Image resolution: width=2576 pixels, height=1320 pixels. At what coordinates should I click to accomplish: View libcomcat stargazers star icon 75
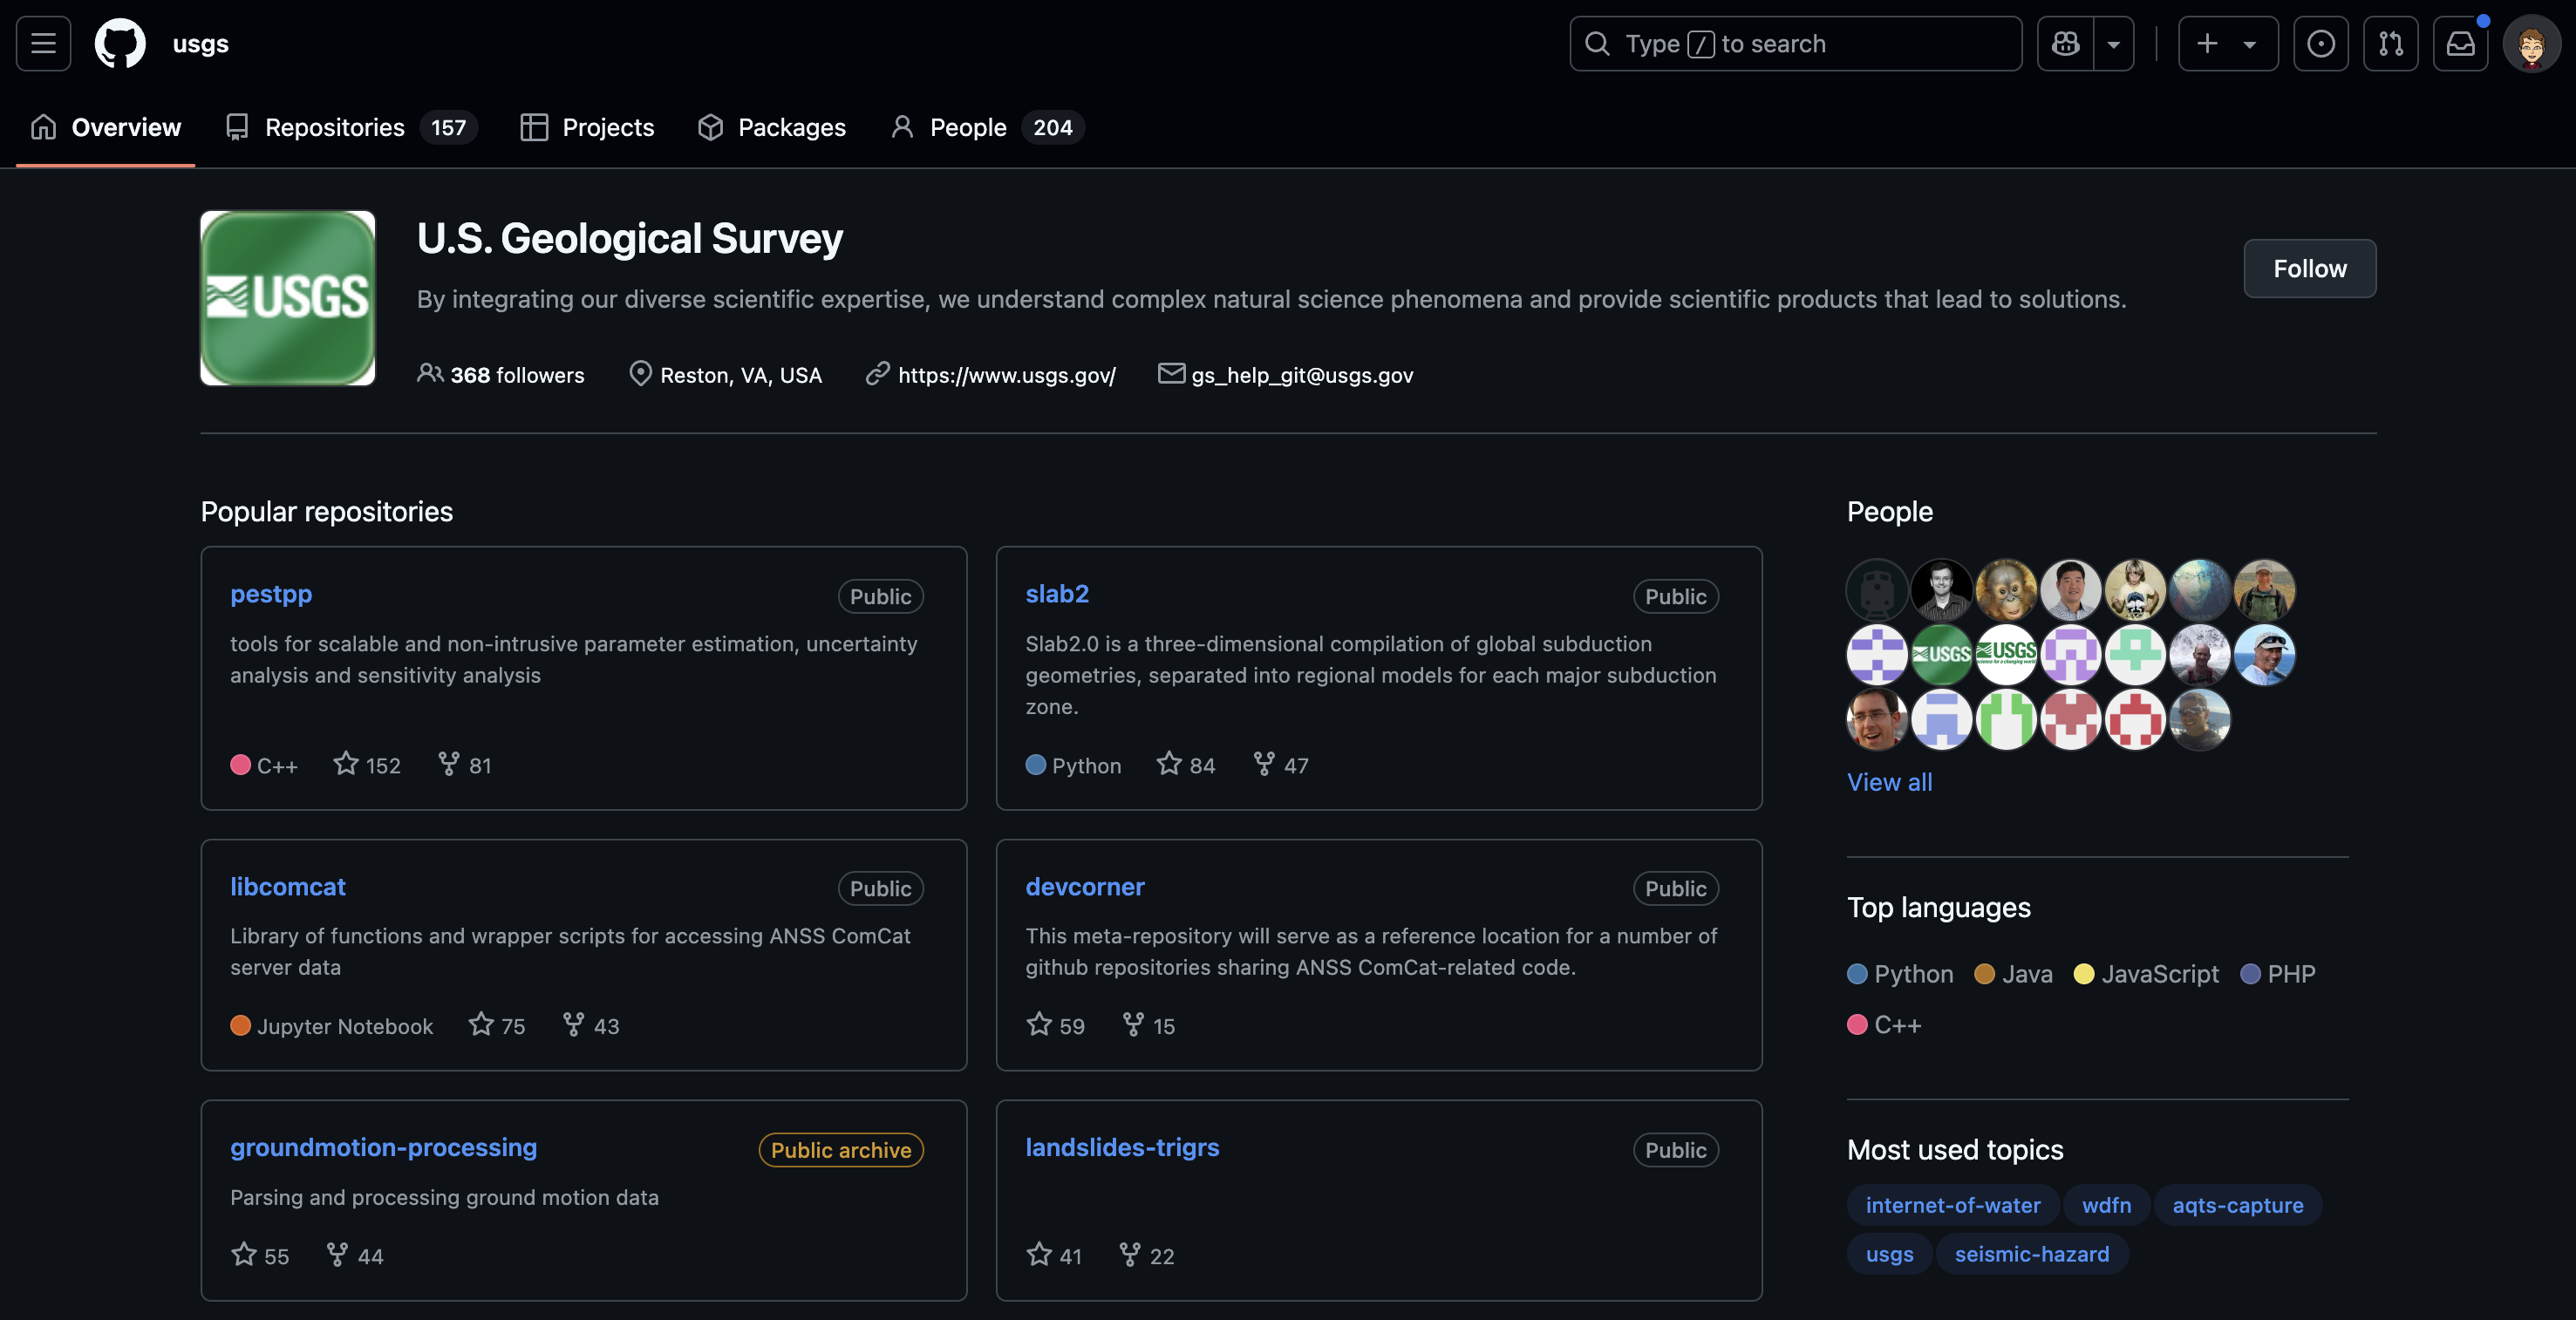[497, 1026]
